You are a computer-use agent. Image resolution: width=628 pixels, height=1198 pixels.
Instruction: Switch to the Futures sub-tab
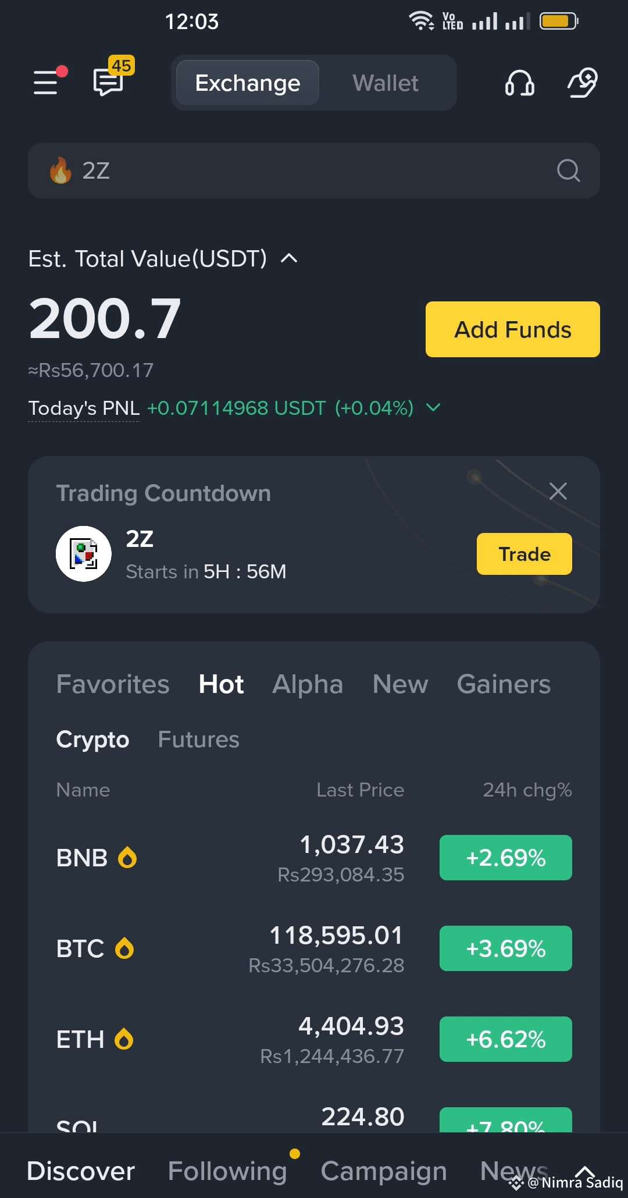[x=198, y=740]
